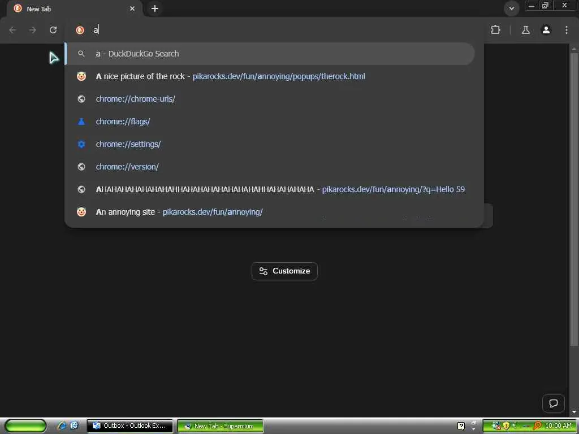This screenshot has width=579, height=434.
Task: Switch to Outbox - Outlook Express taskbar item
Action: (x=129, y=426)
